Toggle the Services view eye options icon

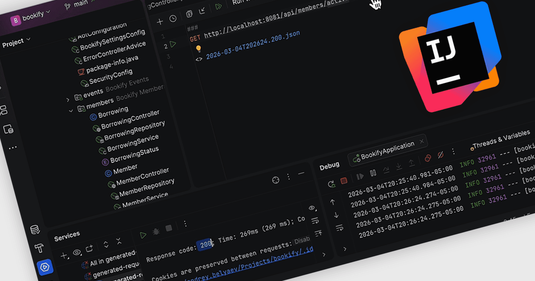[77, 252]
